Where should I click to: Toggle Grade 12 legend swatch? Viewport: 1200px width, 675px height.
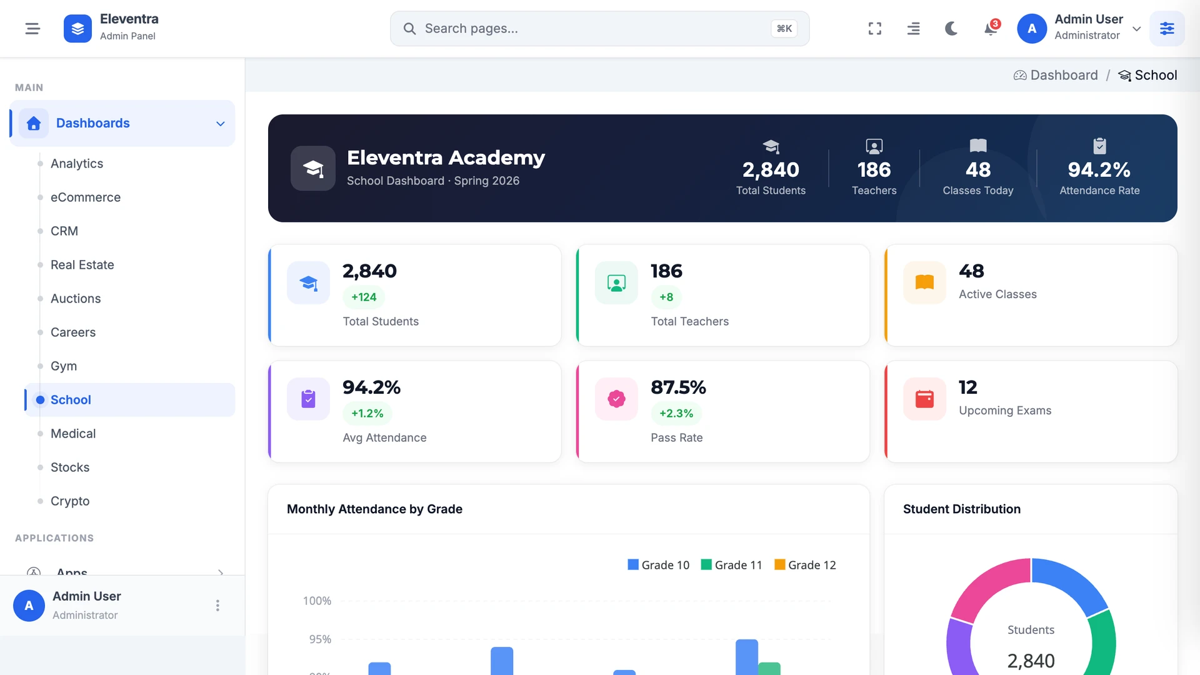[x=779, y=564]
